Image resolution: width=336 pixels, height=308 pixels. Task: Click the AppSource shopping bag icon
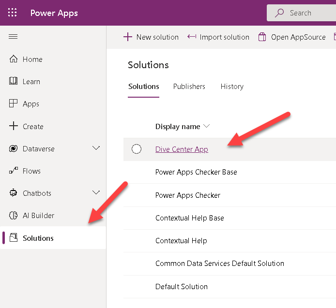click(x=262, y=37)
